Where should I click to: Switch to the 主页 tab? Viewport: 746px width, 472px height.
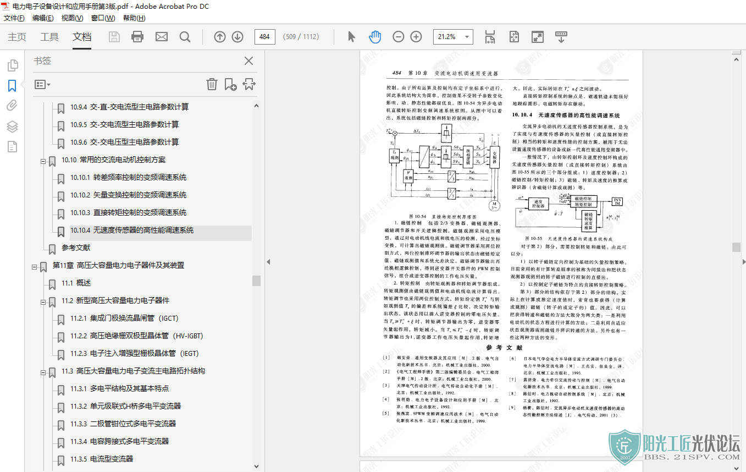(17, 37)
